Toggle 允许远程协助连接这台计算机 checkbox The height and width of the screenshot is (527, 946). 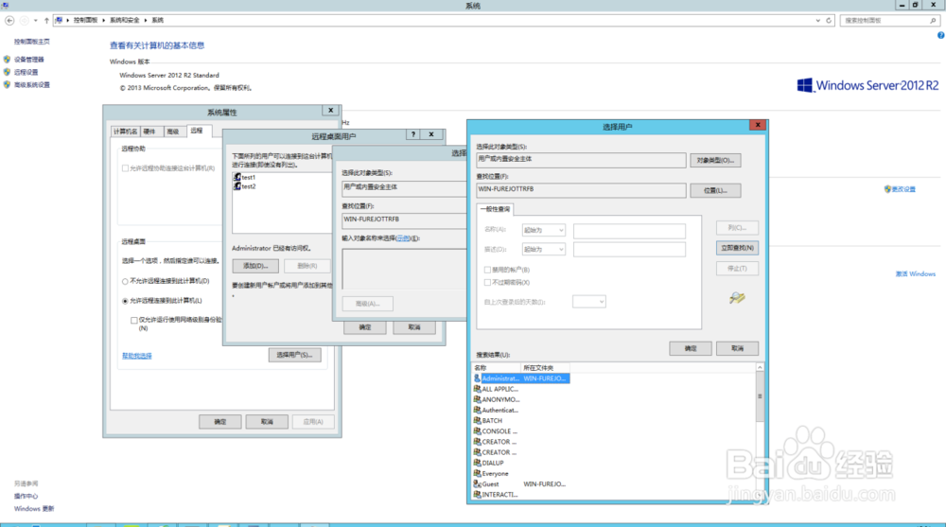(x=125, y=168)
